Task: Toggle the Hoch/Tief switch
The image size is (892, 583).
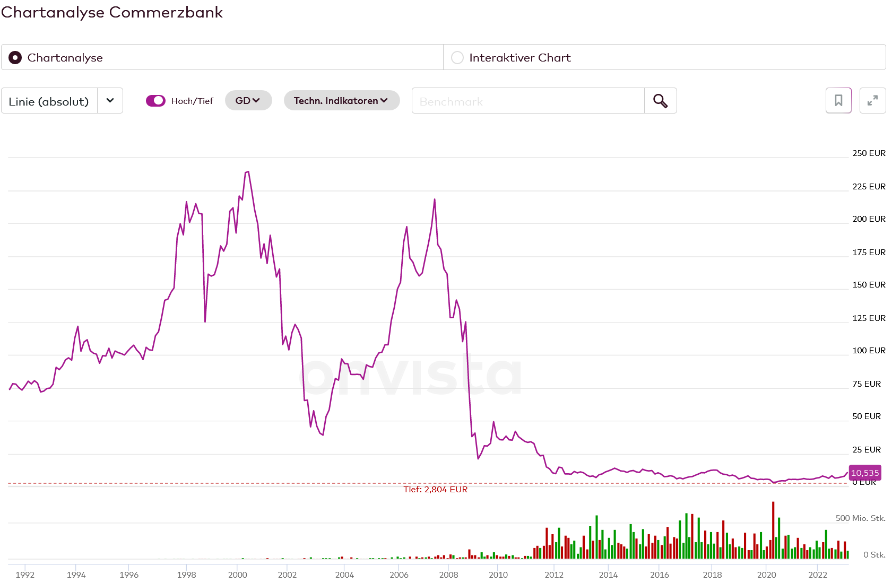Action: pyautogui.click(x=155, y=101)
